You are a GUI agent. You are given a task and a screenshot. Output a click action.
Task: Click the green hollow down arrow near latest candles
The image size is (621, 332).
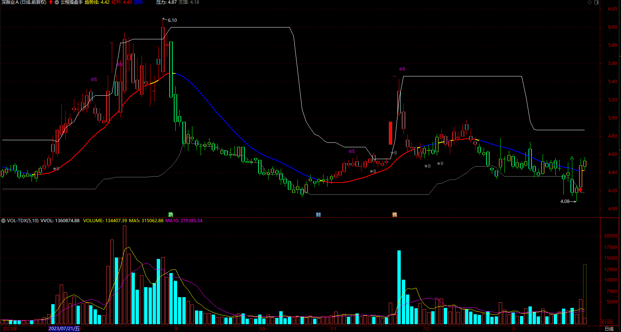click(572, 159)
